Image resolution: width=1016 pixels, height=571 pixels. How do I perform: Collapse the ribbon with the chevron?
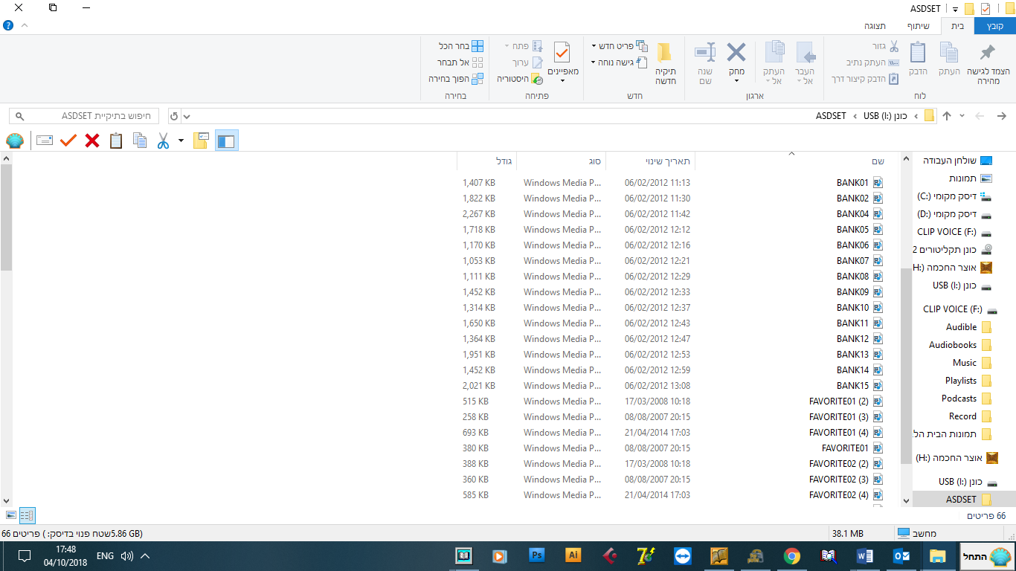25,25
